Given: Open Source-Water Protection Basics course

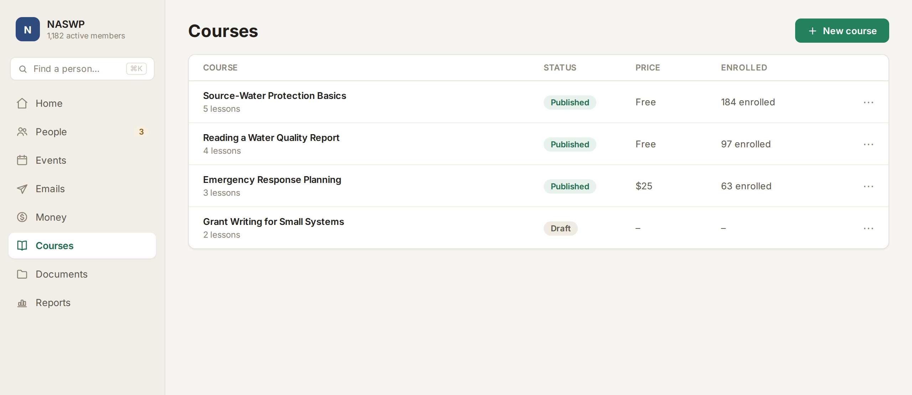Looking at the screenshot, I should tap(274, 96).
